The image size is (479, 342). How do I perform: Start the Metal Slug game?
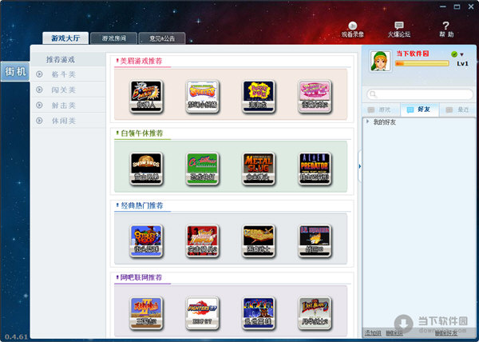(259, 169)
